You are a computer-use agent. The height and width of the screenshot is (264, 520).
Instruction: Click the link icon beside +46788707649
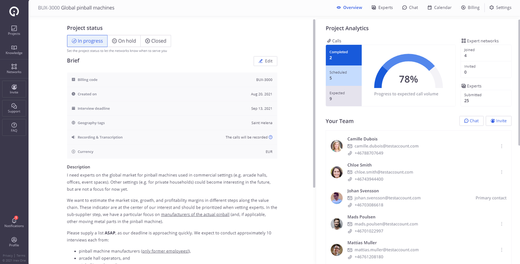pos(349,153)
